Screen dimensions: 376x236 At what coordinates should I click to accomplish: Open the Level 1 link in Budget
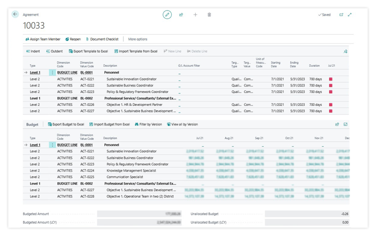tap(35, 145)
